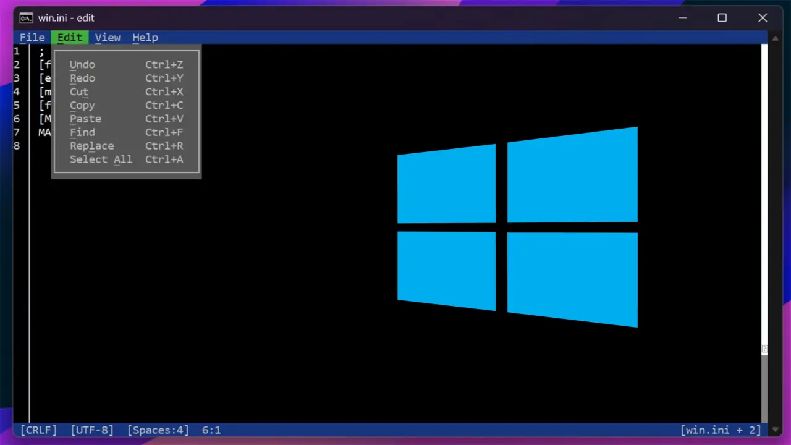Click the 6:1 cursor position indicator
The width and height of the screenshot is (791, 445).
tap(211, 430)
